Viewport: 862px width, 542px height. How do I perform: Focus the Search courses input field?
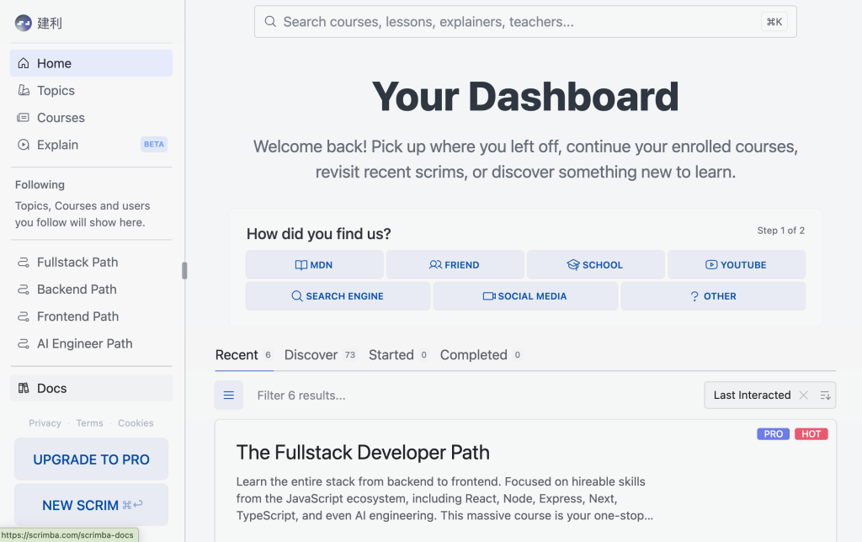(x=525, y=21)
